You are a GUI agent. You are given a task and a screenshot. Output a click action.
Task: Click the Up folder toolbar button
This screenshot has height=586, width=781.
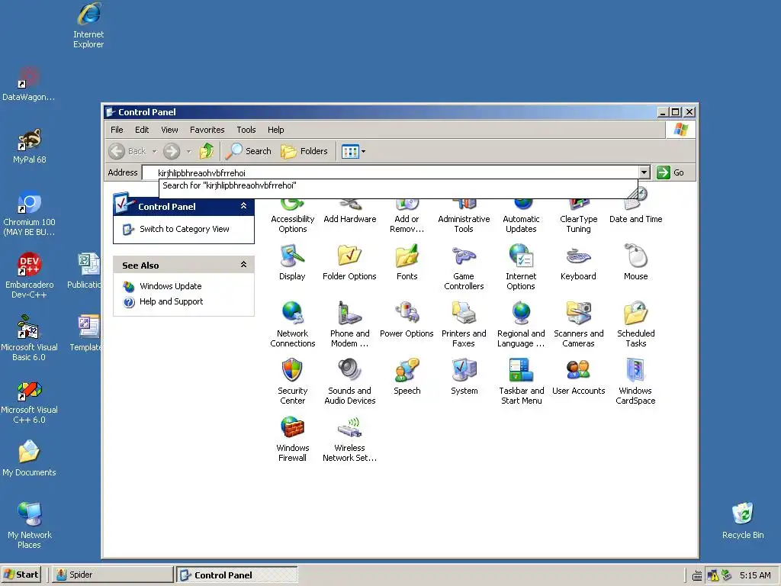point(206,151)
